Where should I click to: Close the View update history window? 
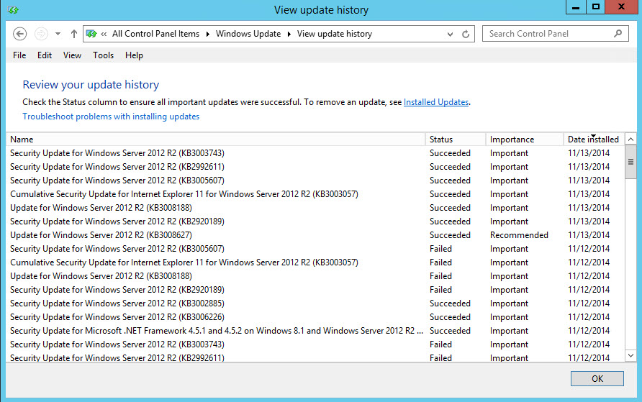pyautogui.click(x=622, y=7)
